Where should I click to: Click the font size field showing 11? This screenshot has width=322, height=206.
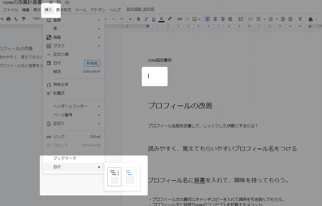(x=122, y=19)
